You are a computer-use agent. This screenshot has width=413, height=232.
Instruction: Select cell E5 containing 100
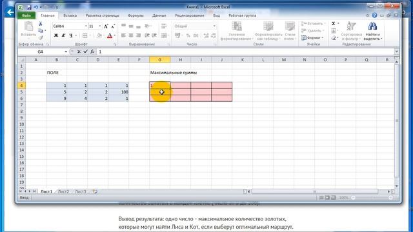click(119, 92)
